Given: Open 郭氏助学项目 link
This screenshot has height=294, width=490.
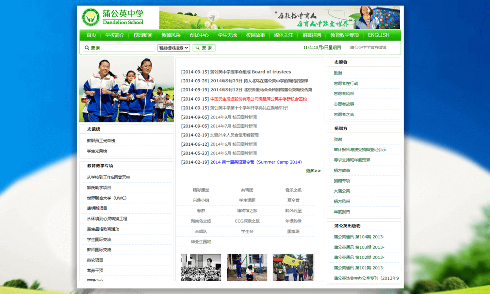Looking at the screenshot, I should point(99,188).
